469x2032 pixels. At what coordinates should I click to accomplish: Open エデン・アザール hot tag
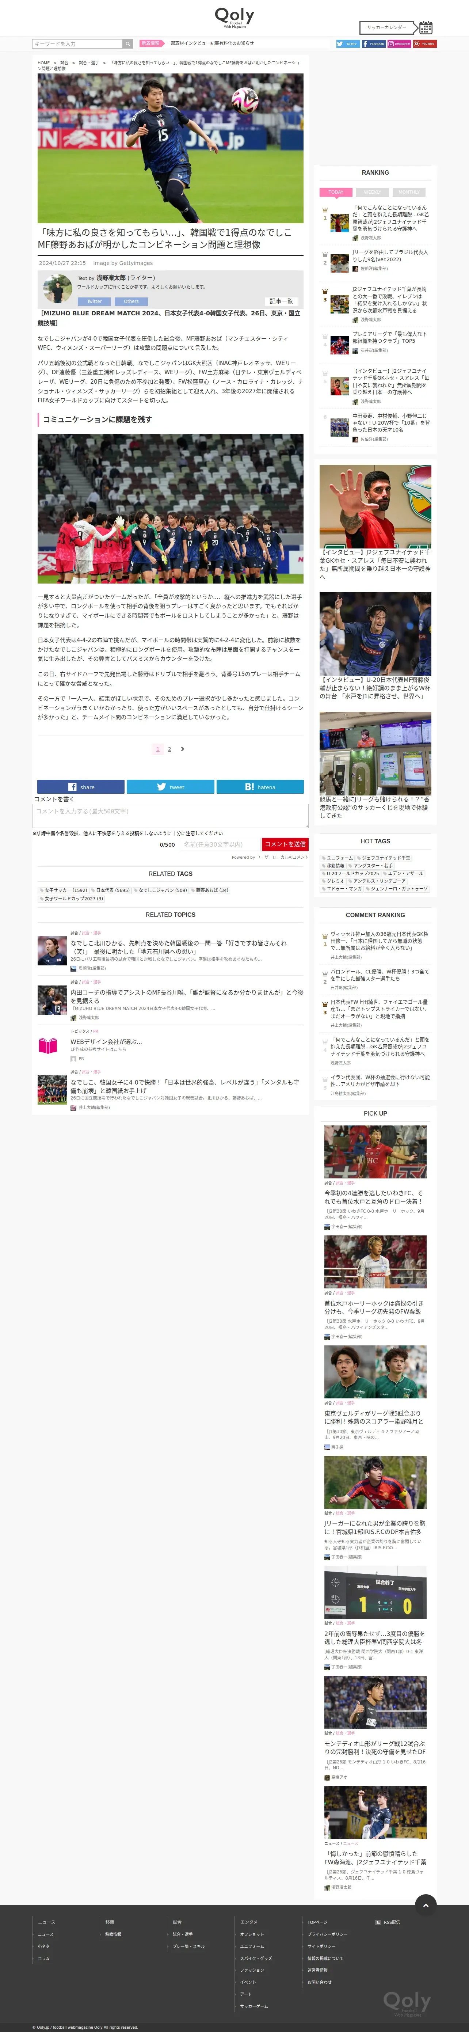tap(404, 873)
